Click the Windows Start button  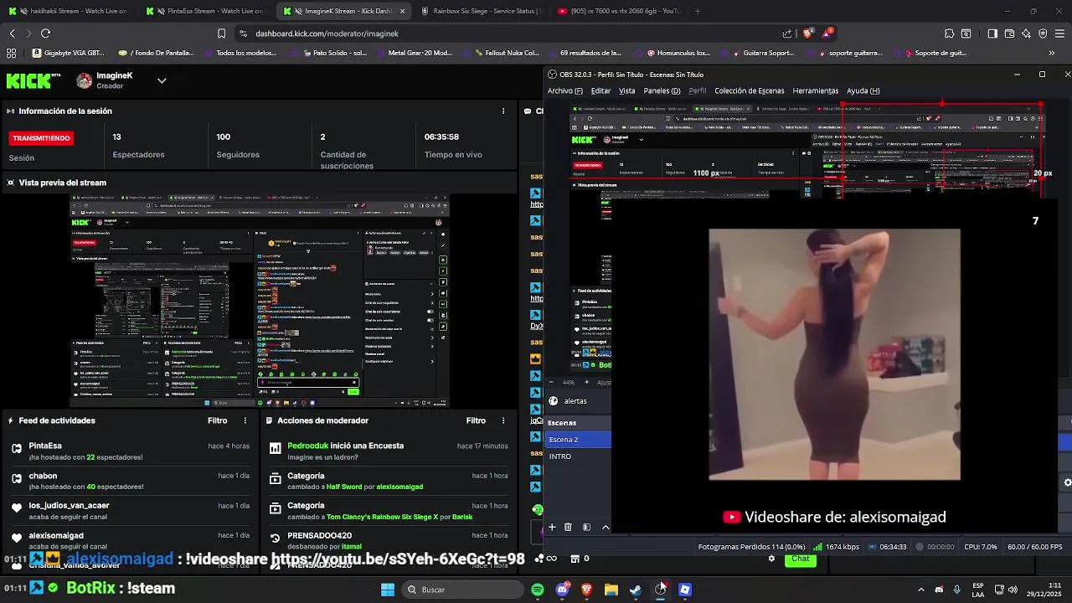click(x=388, y=590)
